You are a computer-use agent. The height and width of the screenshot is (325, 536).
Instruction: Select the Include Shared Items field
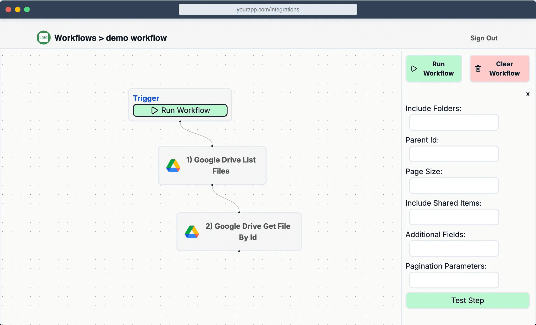pos(454,217)
